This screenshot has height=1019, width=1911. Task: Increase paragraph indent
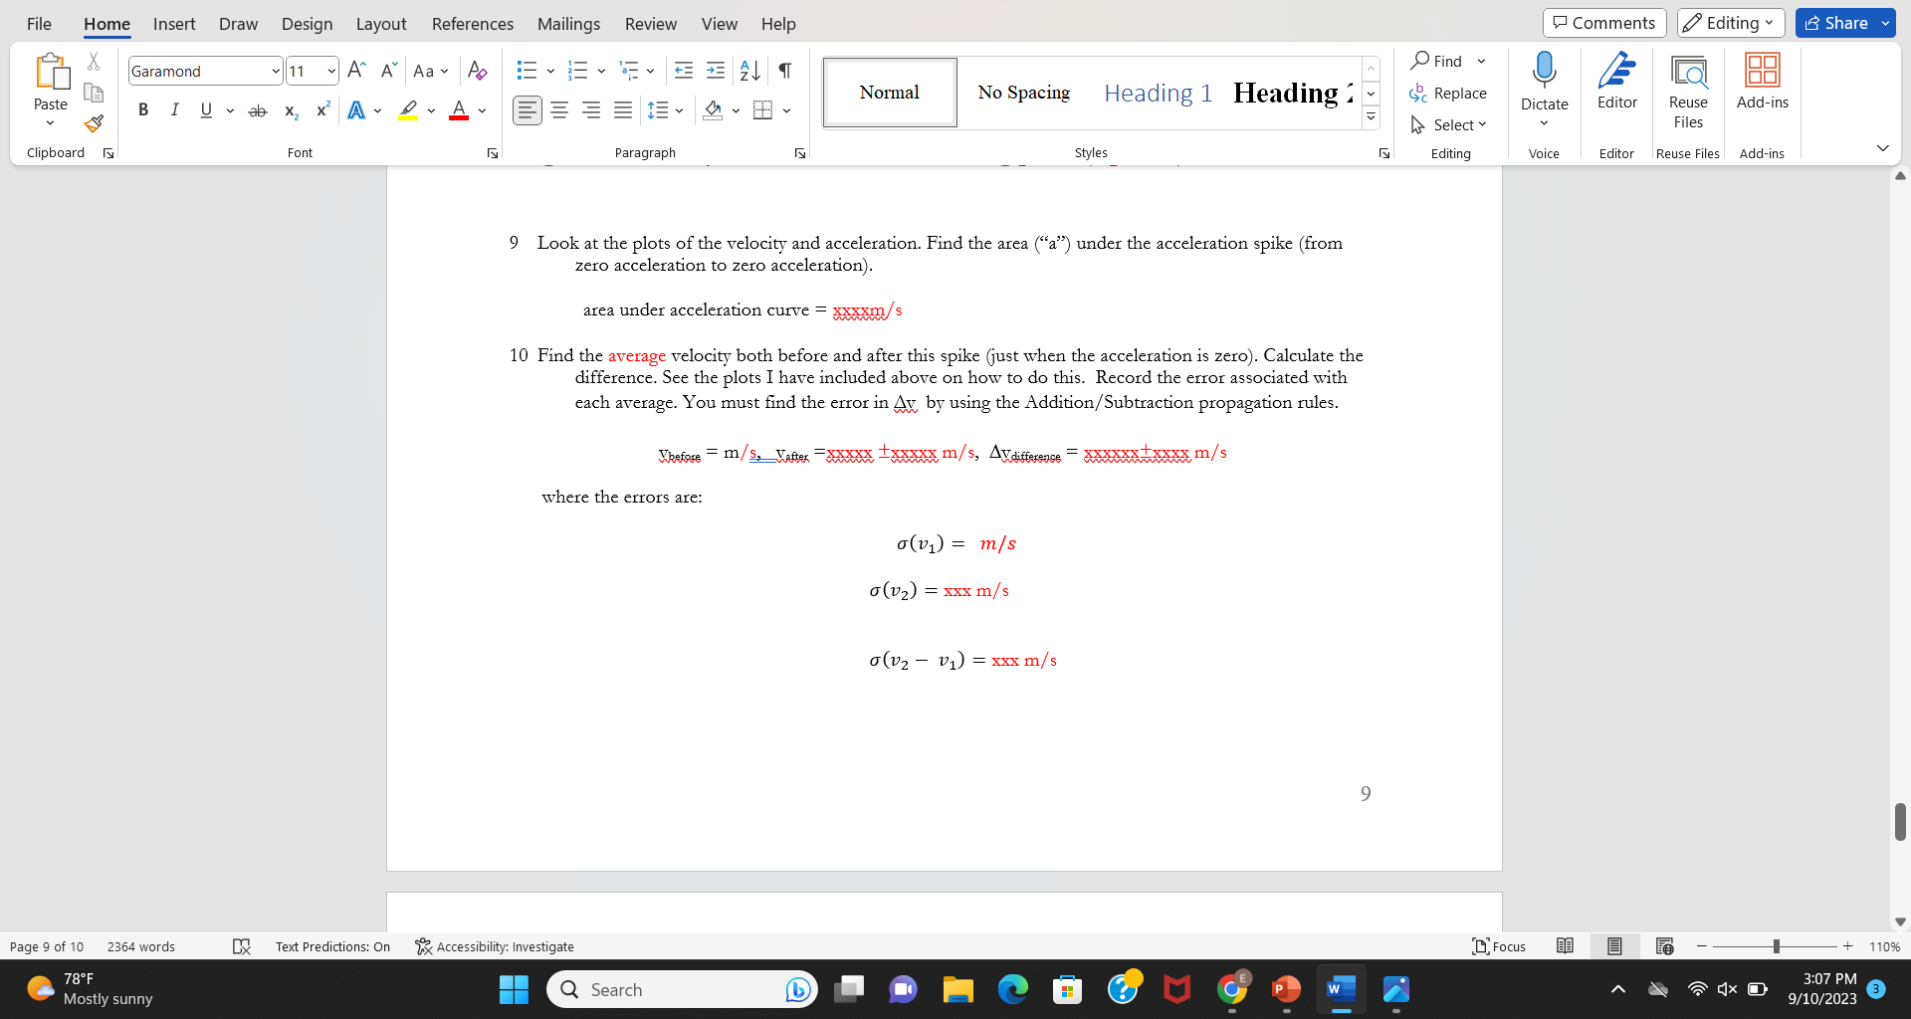(x=716, y=71)
